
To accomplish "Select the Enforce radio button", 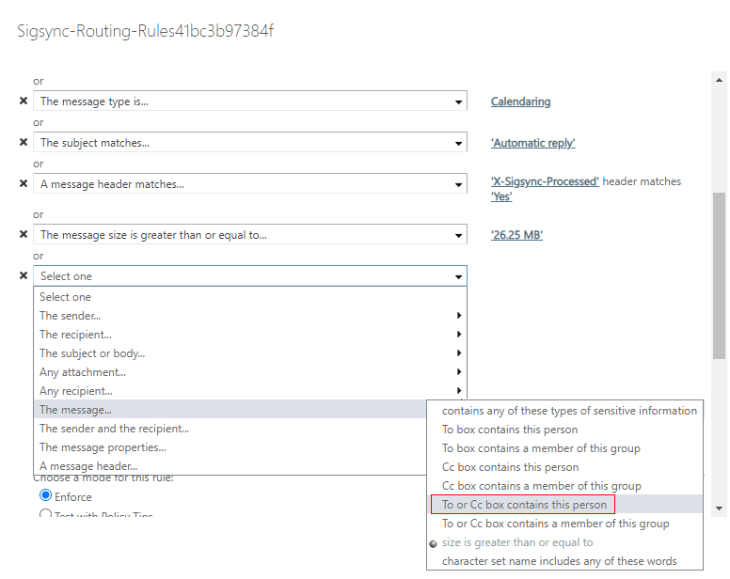I will (45, 495).
